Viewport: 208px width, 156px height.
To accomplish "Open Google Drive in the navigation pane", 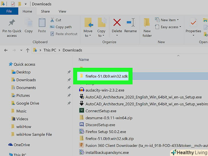I will coord(25,103).
